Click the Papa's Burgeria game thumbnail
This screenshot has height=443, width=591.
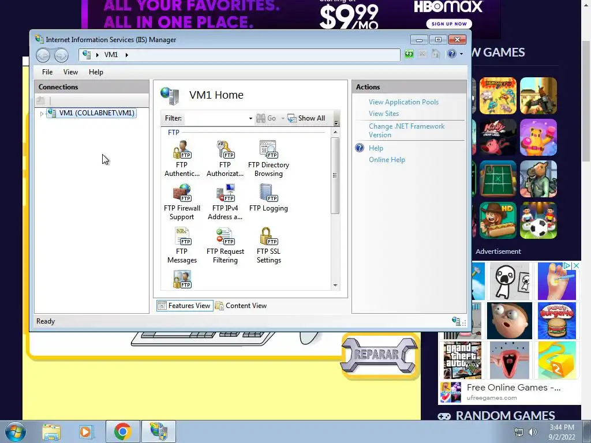point(557,321)
